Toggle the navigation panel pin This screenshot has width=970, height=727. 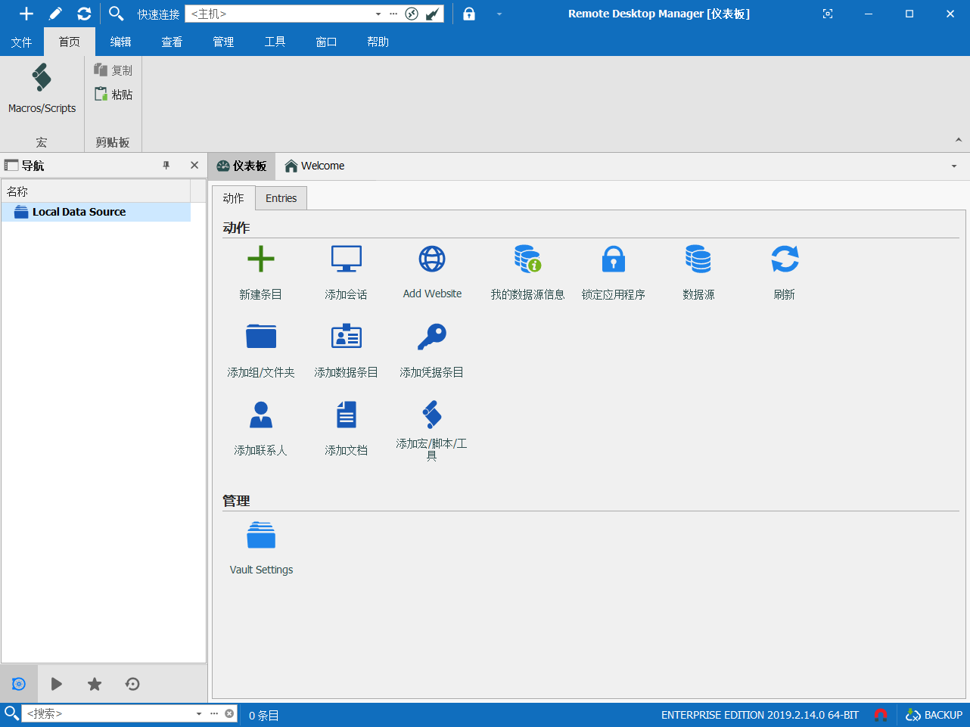166,165
